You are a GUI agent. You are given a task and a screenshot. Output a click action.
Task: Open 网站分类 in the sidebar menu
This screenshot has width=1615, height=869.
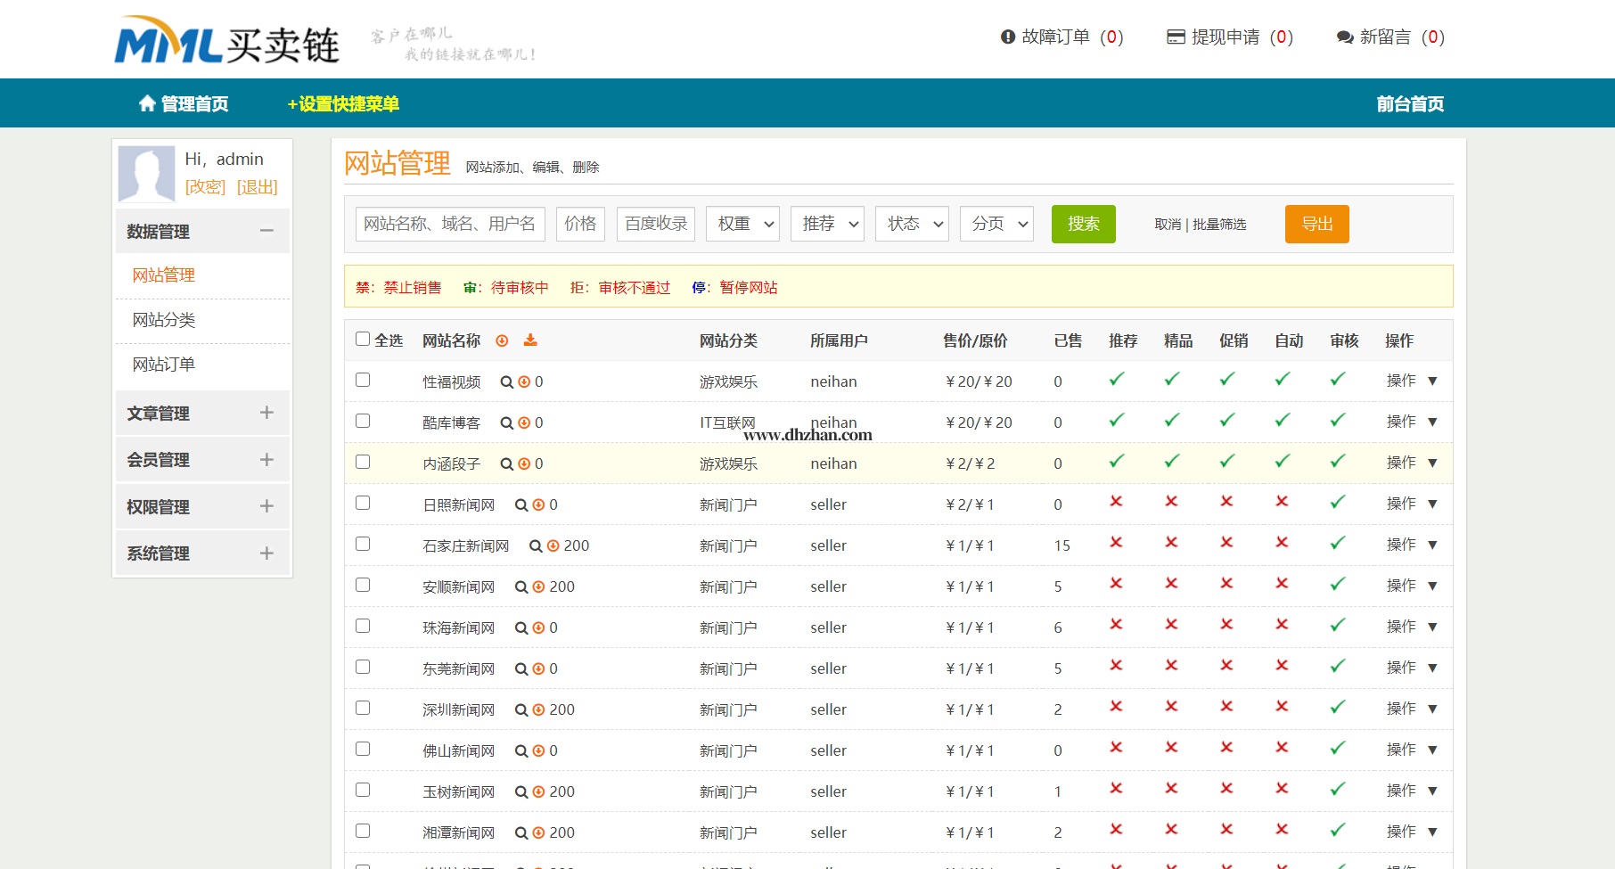164,320
